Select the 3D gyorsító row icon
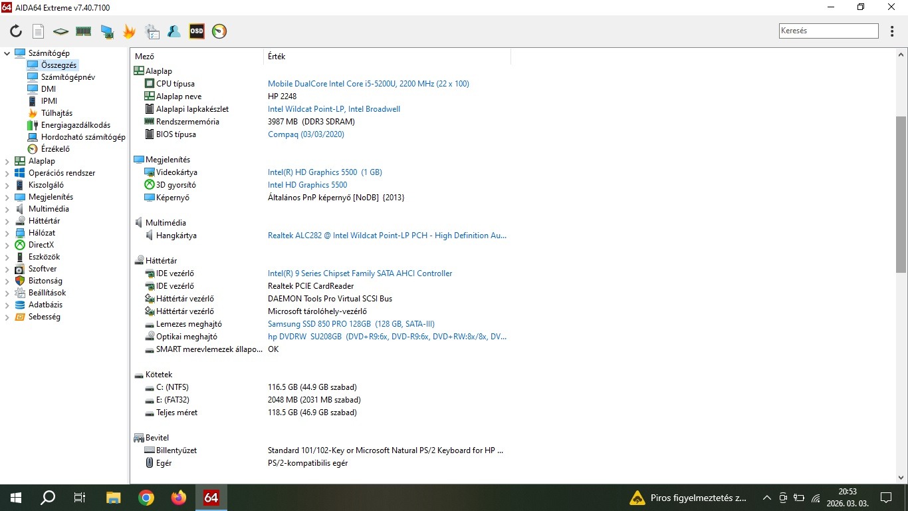This screenshot has height=511, width=908. coord(150,185)
